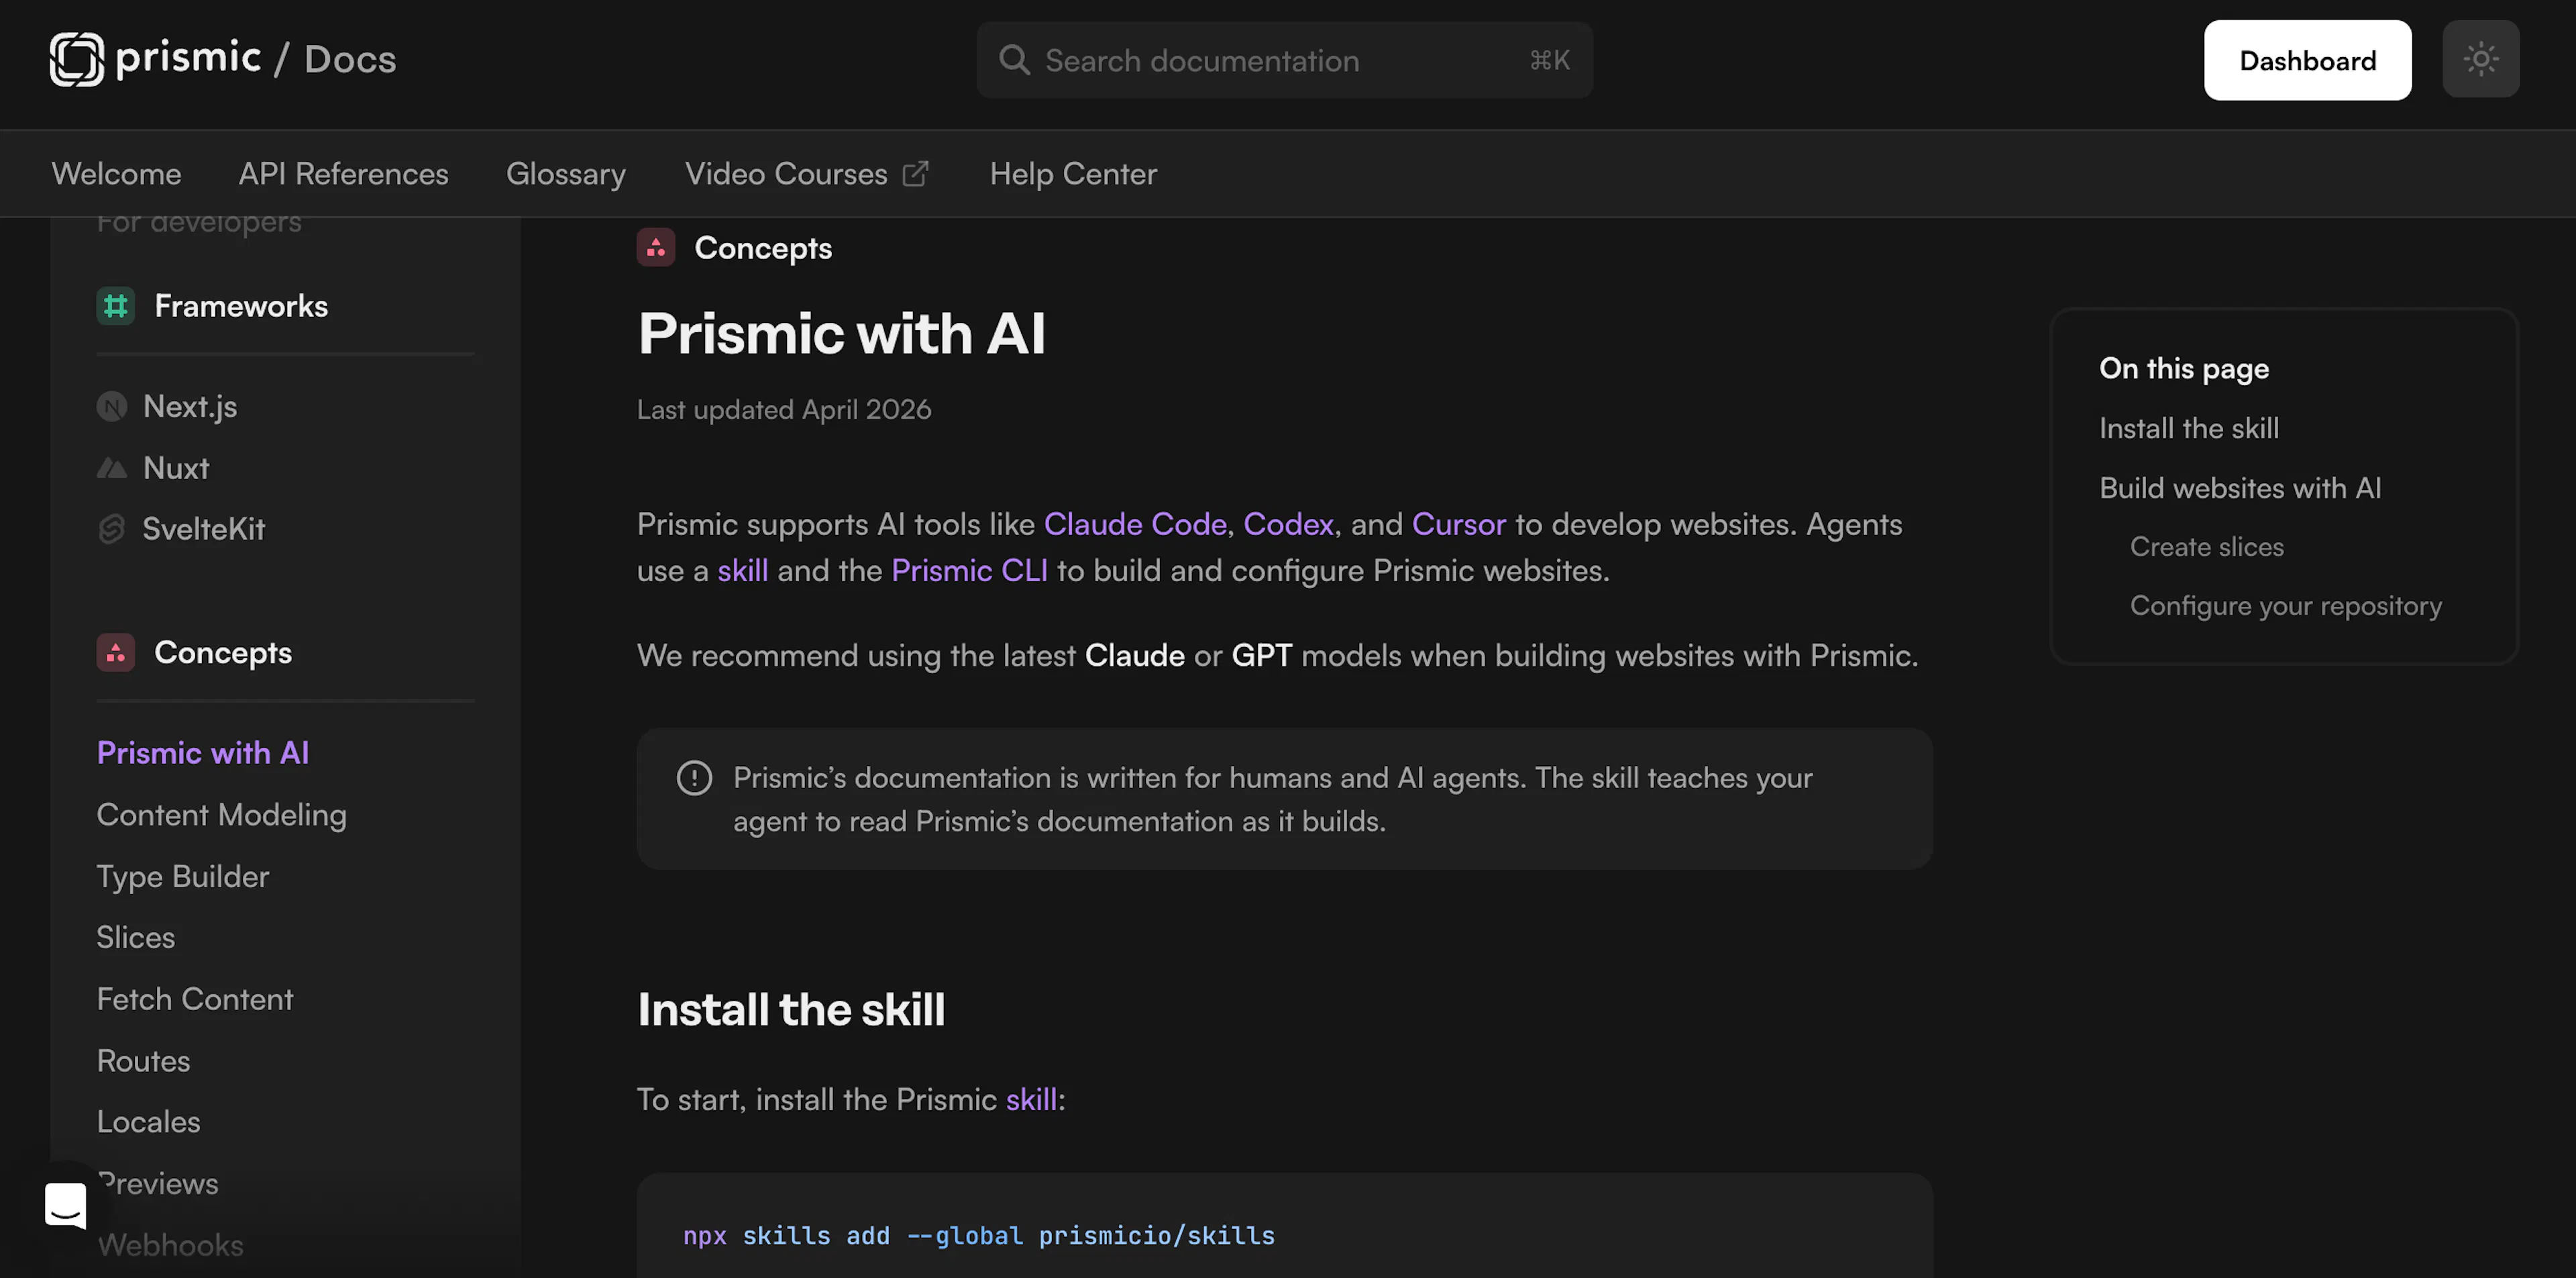Viewport: 2576px width, 1278px height.
Task: Follow the Codex link
Action: (1288, 526)
